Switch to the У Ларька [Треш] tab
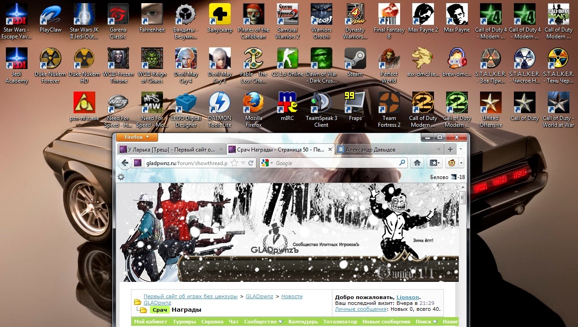 coord(172,149)
